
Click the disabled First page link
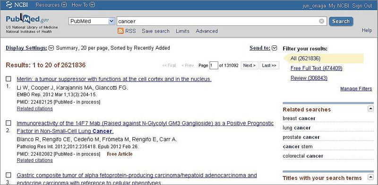169,65
